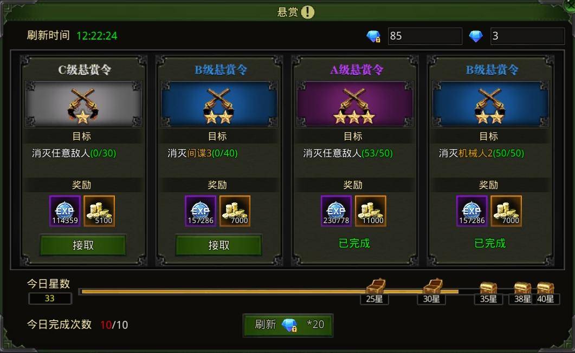
Task: Click the locked diamond icon next to 85
Action: click(x=374, y=36)
